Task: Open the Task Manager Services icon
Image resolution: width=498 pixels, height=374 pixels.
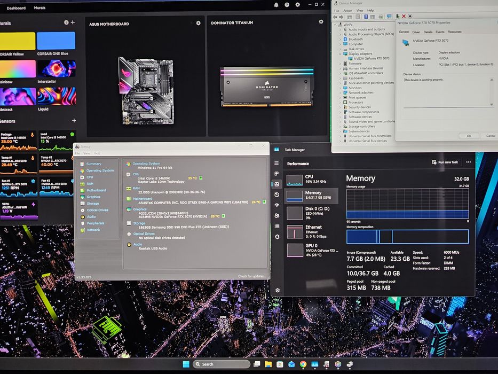Action: pos(277,237)
